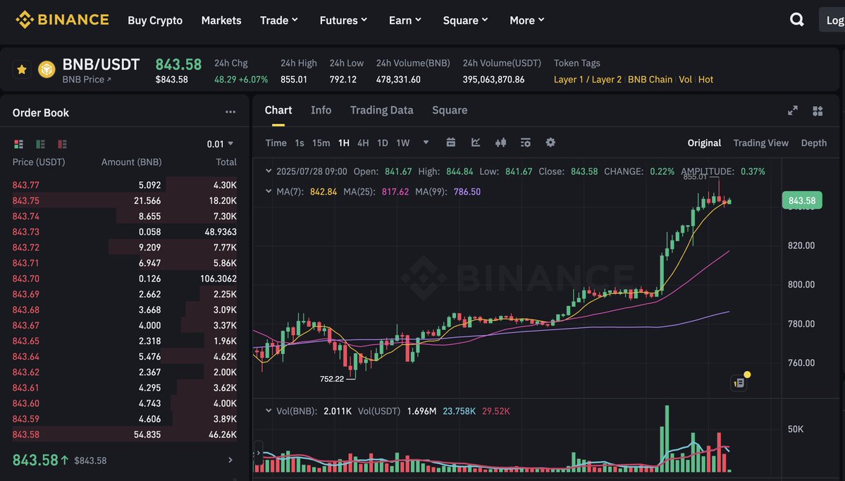Click the chart panel resize handle arrow
The width and height of the screenshot is (845, 481).
[258, 453]
